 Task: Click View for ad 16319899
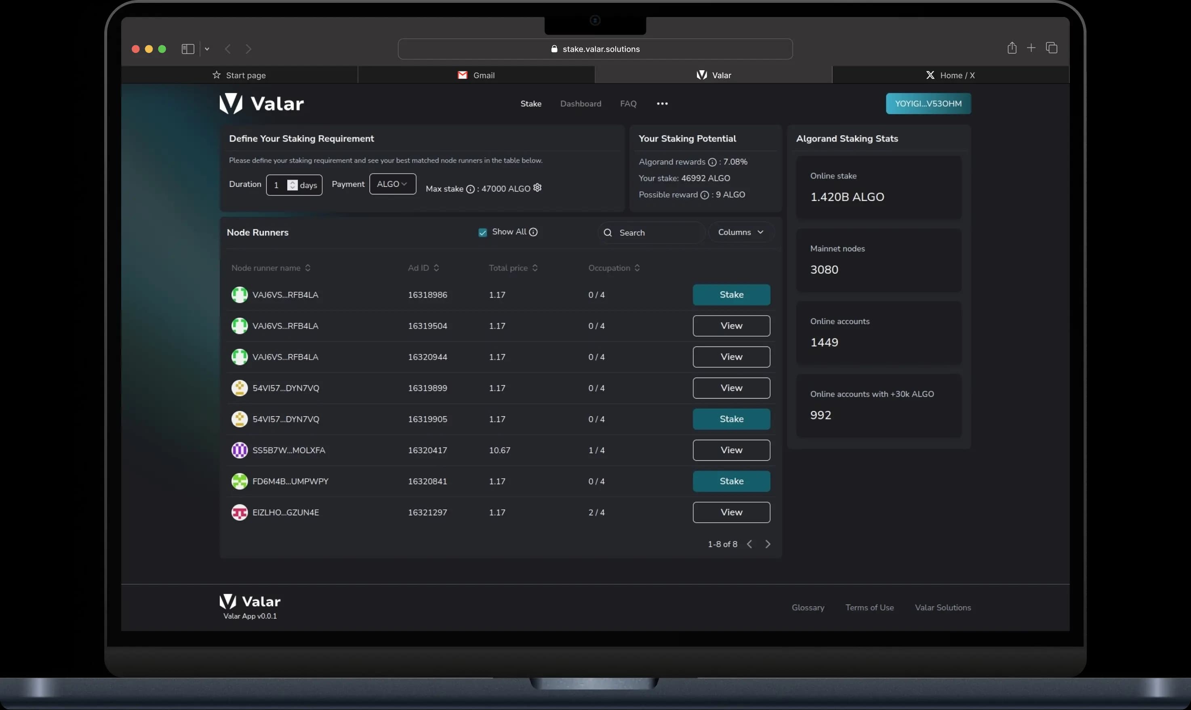pyautogui.click(x=731, y=388)
